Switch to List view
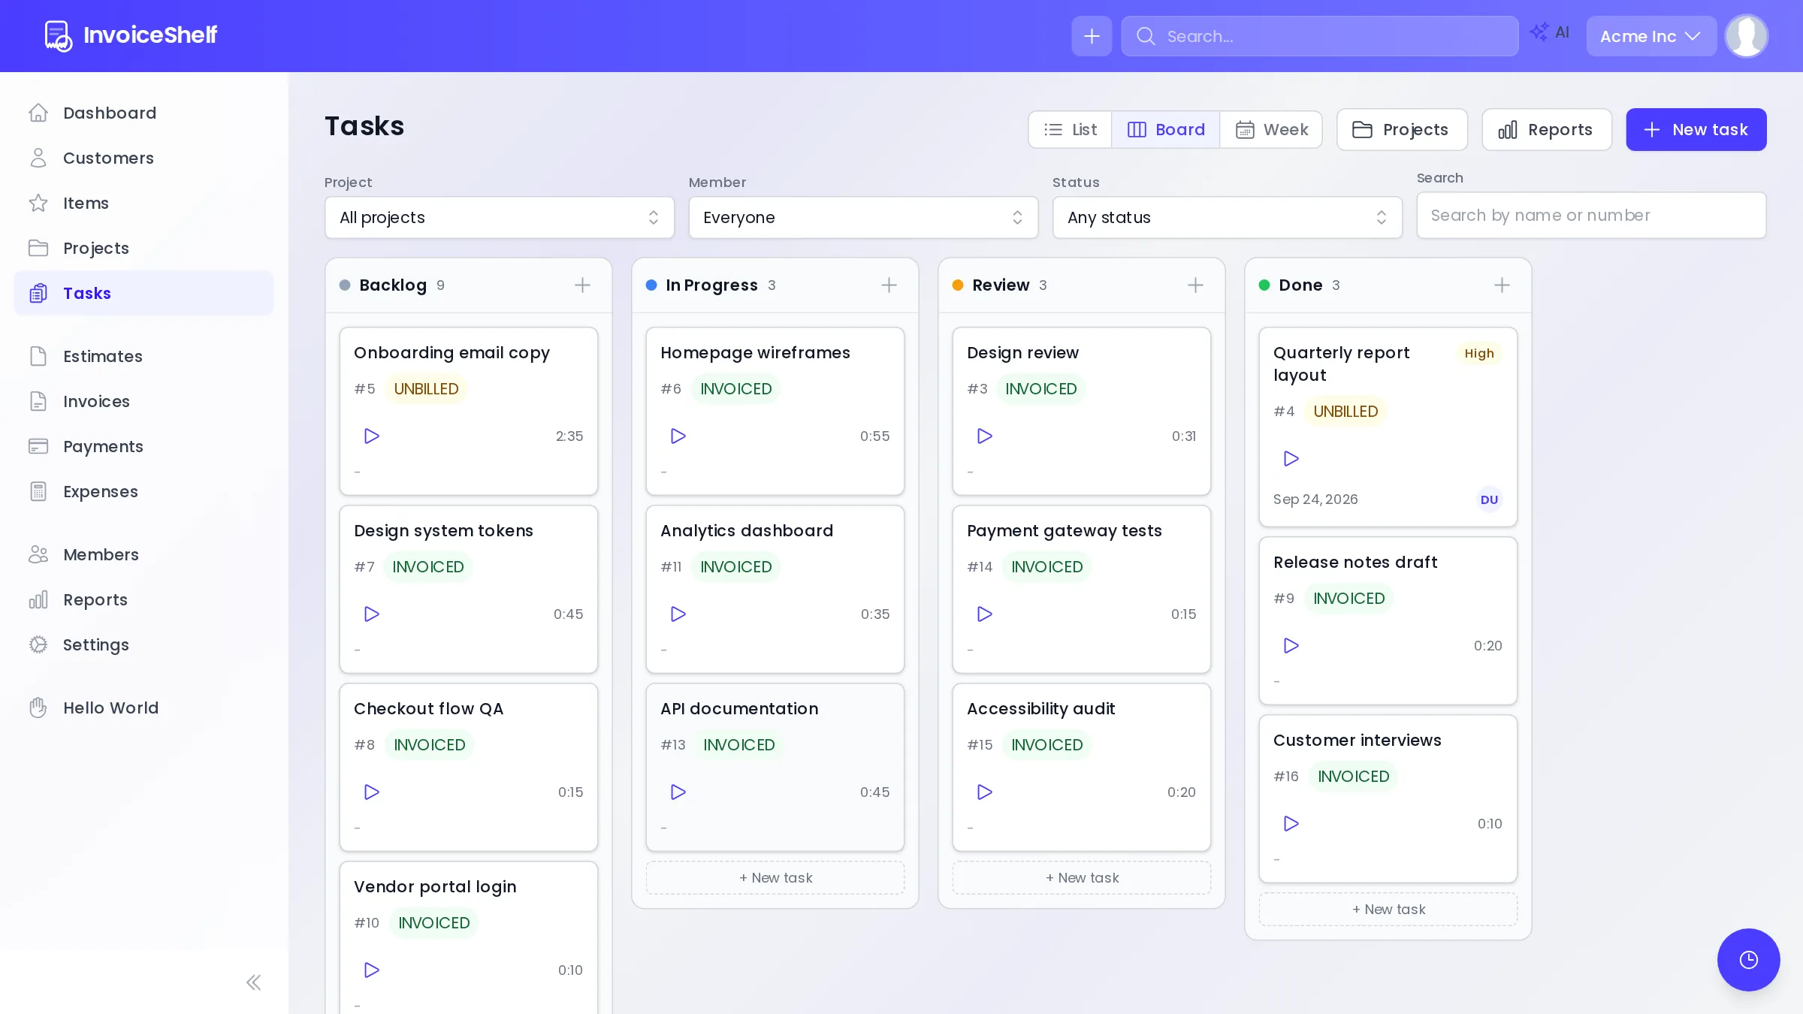The width and height of the screenshot is (1803, 1014). pyautogui.click(x=1071, y=129)
